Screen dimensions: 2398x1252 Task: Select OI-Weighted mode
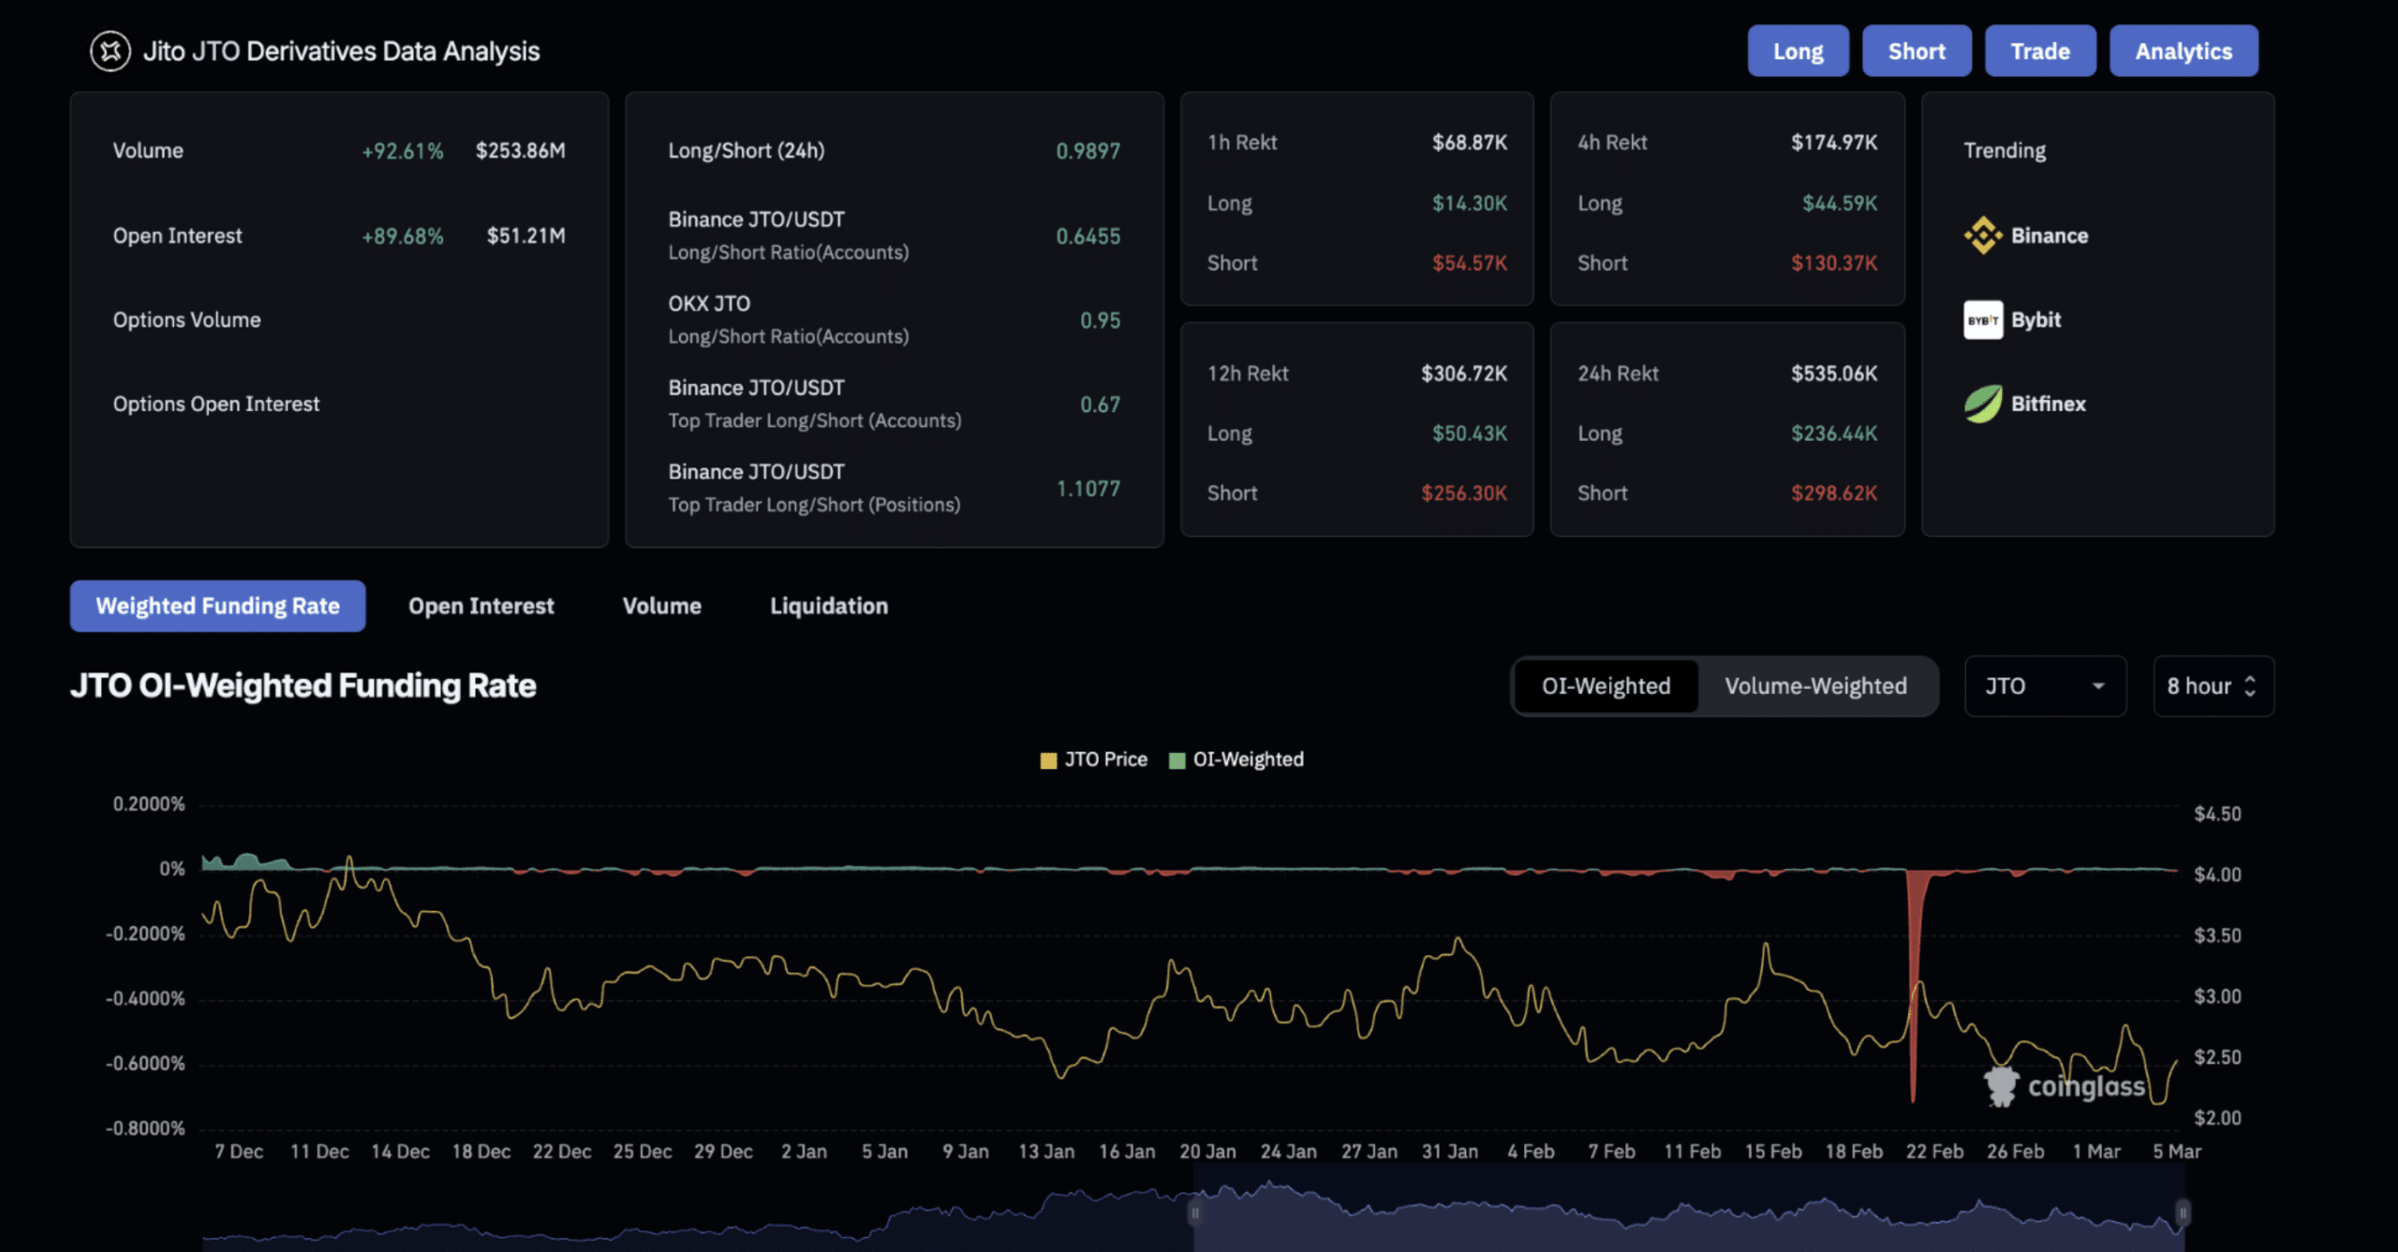1606,685
